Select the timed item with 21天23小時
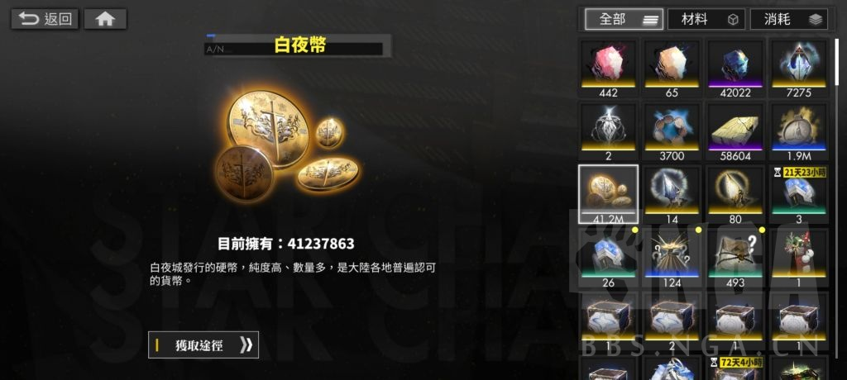The width and height of the screenshot is (847, 380). point(799,195)
